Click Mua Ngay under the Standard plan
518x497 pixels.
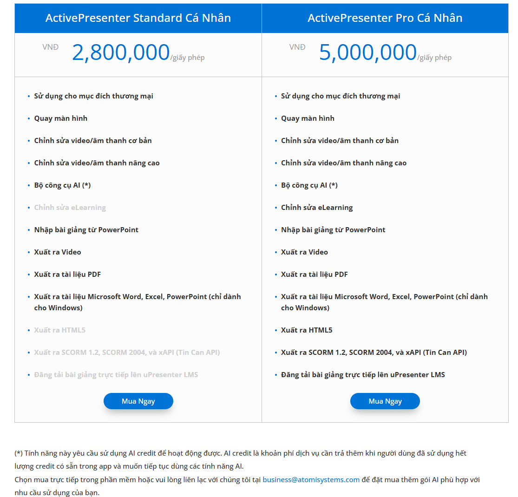pyautogui.click(x=138, y=401)
